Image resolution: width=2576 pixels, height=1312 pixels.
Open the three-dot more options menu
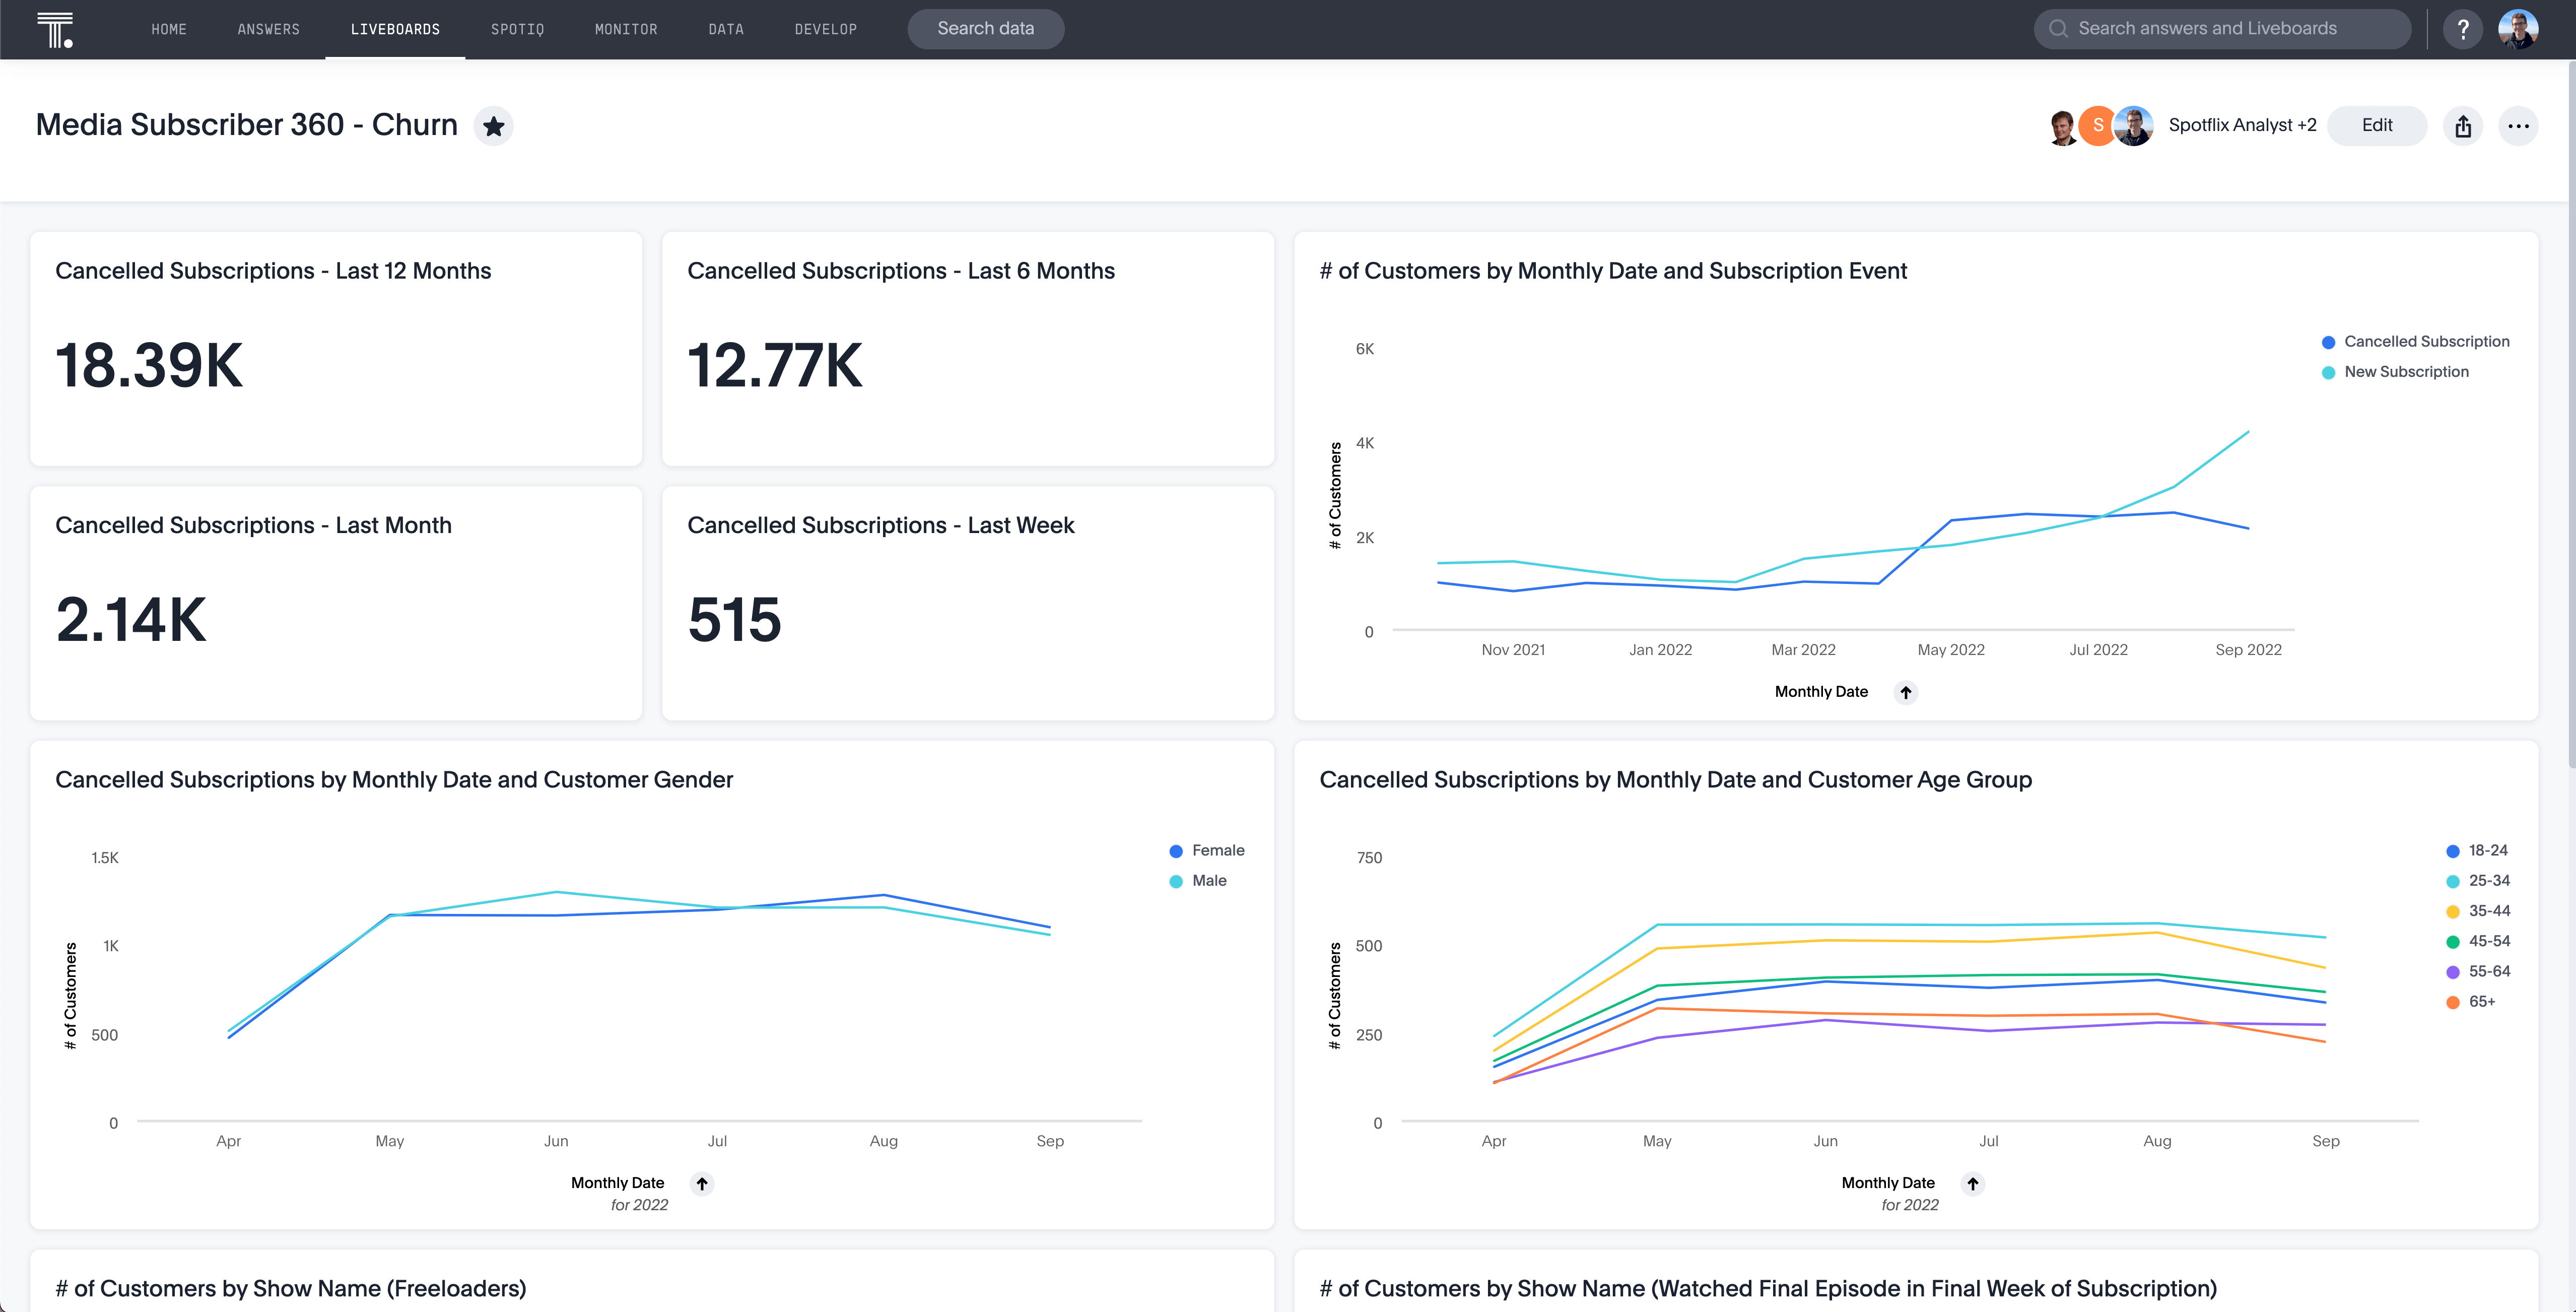2518,126
